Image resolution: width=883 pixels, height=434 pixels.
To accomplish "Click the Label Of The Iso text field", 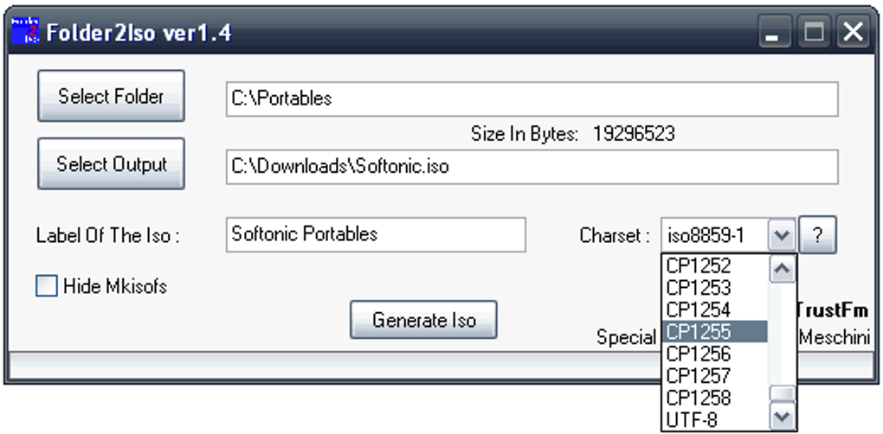I will tap(376, 234).
